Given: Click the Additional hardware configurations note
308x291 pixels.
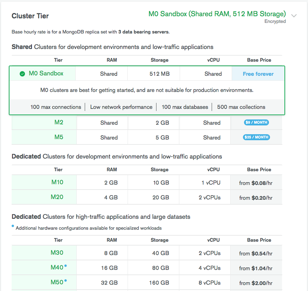Looking at the screenshot, I should (x=89, y=228).
